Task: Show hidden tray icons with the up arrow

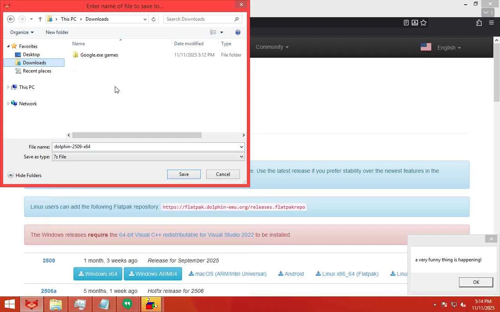Action: pyautogui.click(x=435, y=305)
